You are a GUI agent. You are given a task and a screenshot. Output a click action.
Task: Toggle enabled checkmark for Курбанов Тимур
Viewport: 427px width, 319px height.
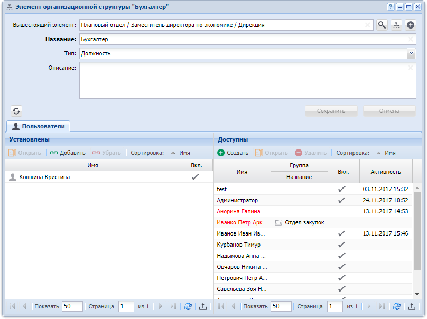tap(342, 245)
